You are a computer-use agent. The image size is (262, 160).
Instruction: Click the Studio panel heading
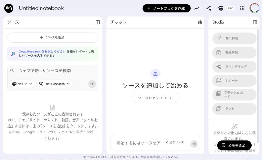[218, 22]
